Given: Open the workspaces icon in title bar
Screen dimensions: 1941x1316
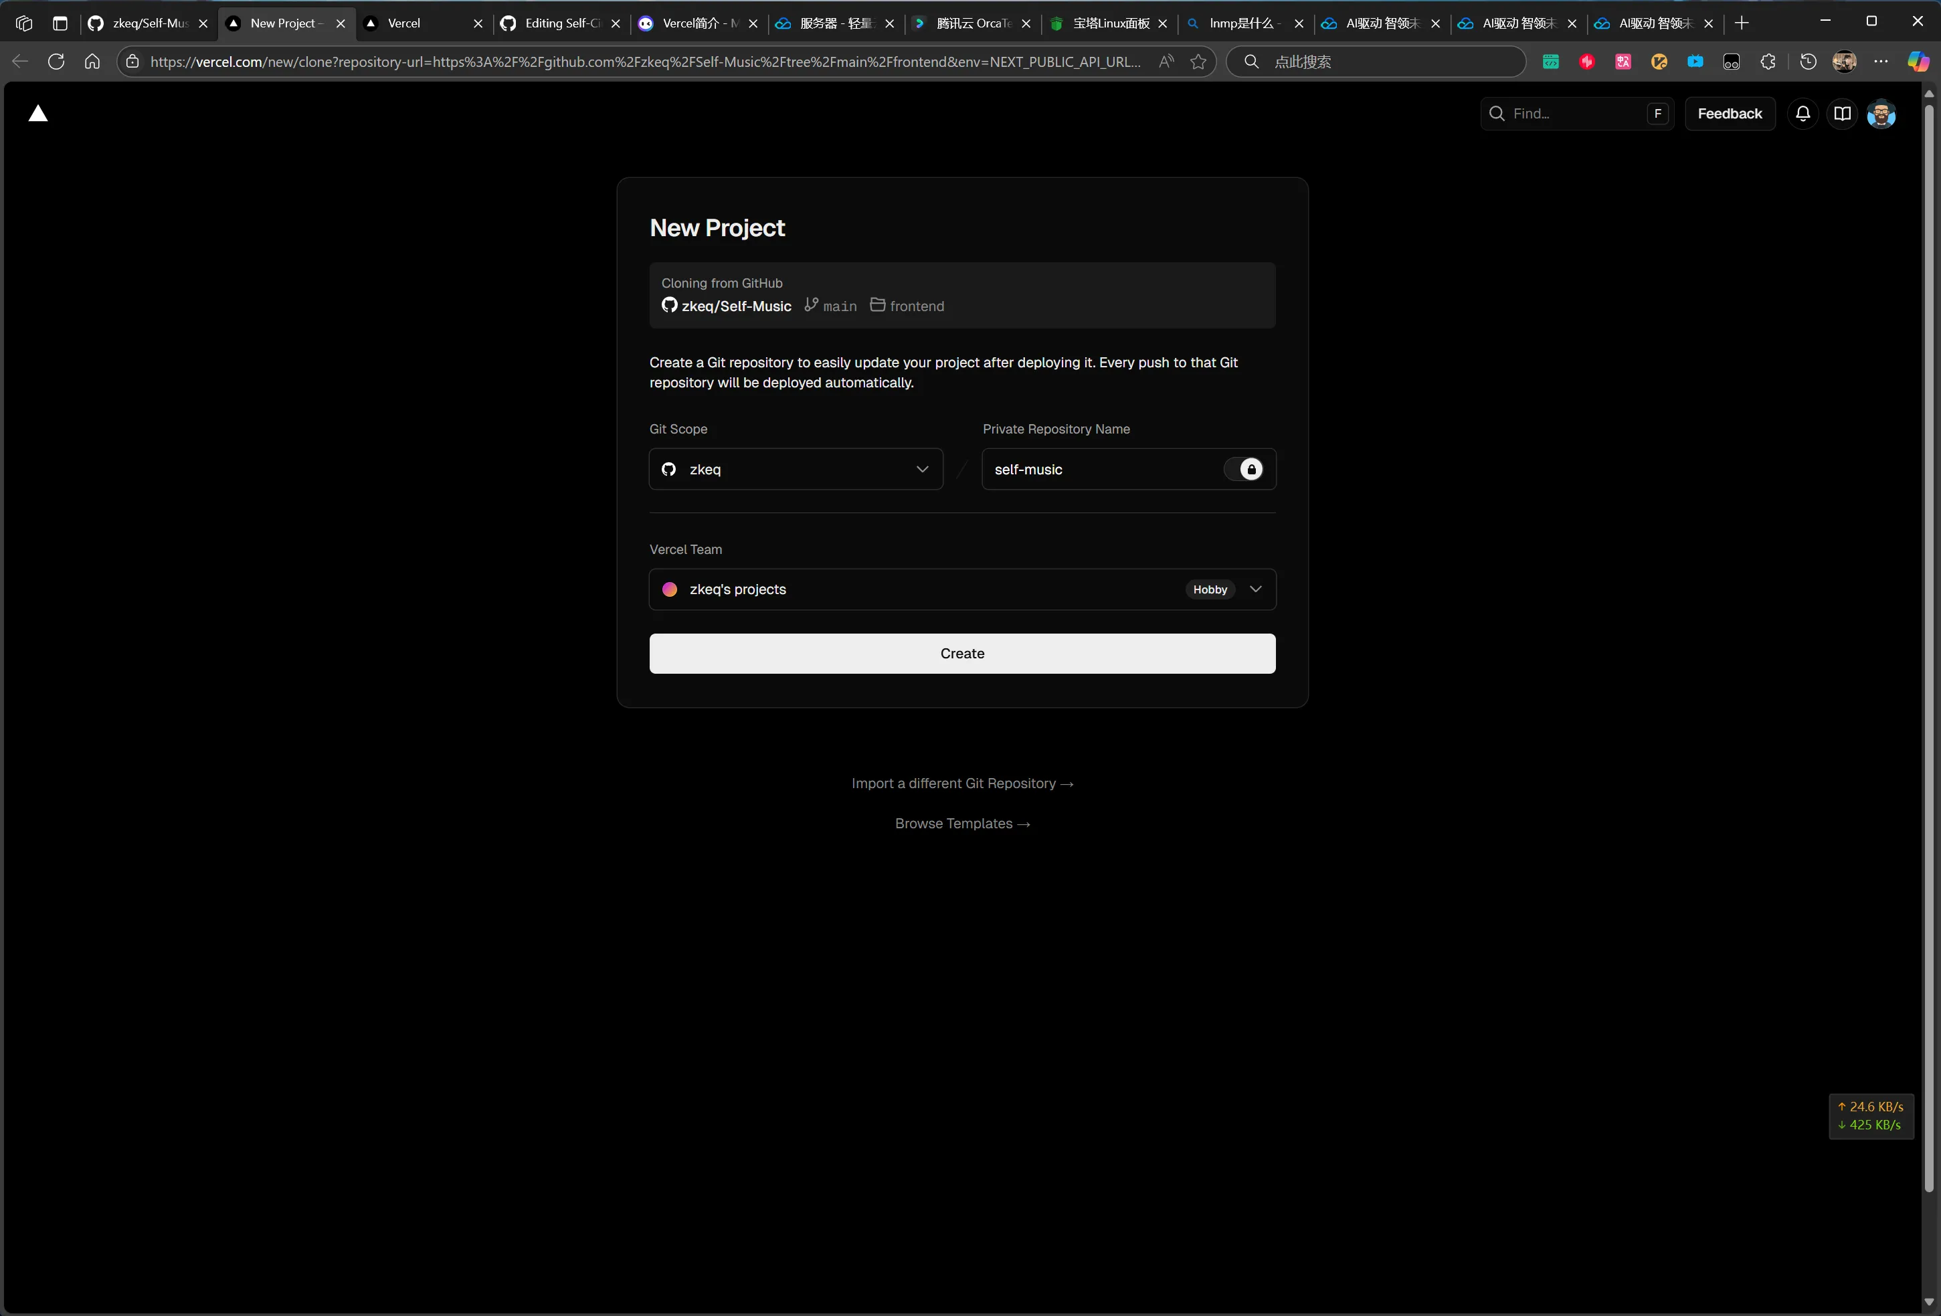Looking at the screenshot, I should [x=24, y=23].
